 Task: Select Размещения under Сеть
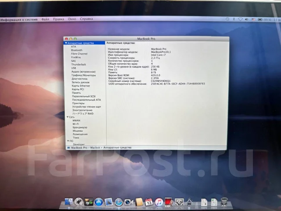(80, 134)
